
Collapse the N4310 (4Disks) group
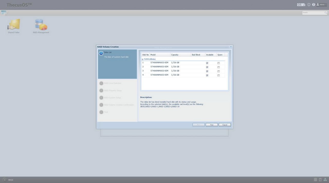143,59
